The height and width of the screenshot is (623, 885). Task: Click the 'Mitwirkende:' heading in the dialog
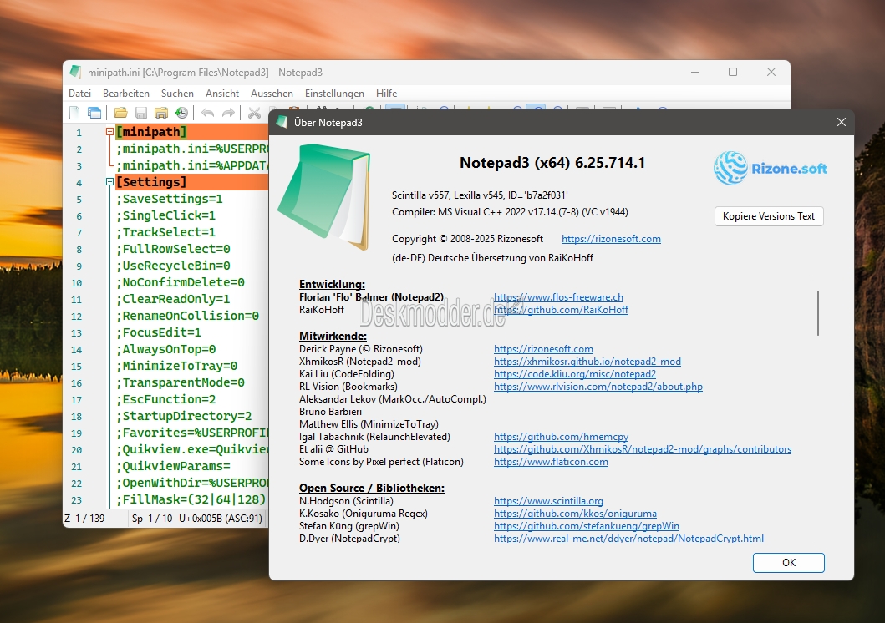[x=333, y=336]
